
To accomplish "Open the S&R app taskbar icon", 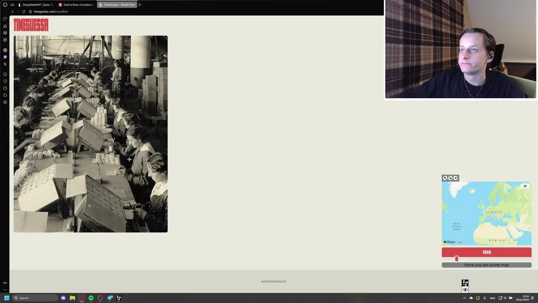I will pos(119,298).
